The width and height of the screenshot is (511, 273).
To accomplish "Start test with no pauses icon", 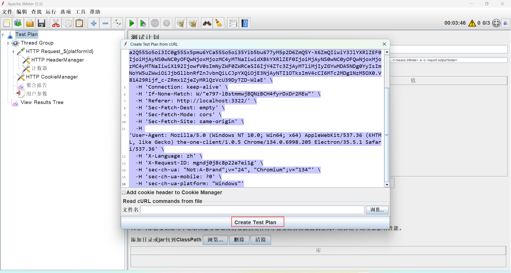I will (x=143, y=23).
